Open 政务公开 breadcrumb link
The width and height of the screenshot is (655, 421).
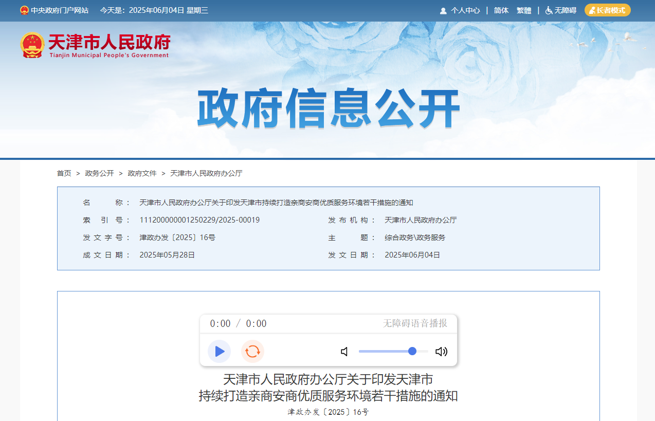point(99,173)
